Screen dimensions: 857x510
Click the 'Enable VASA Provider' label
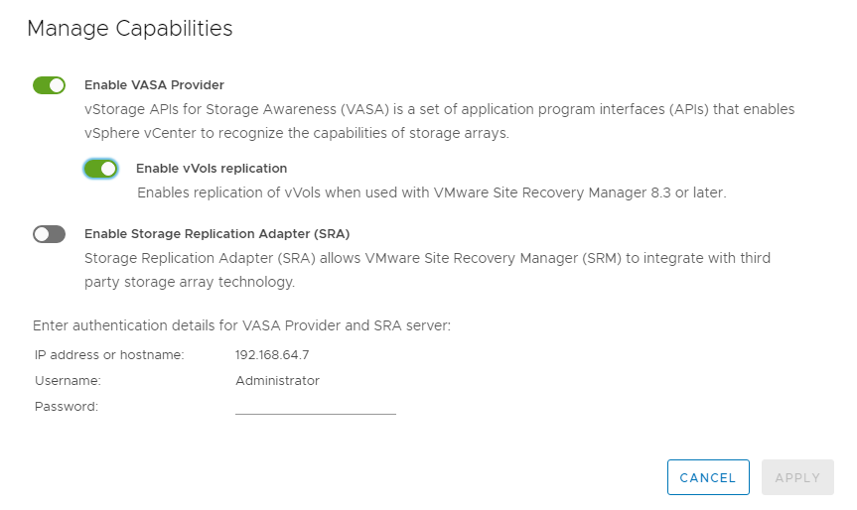coord(154,85)
